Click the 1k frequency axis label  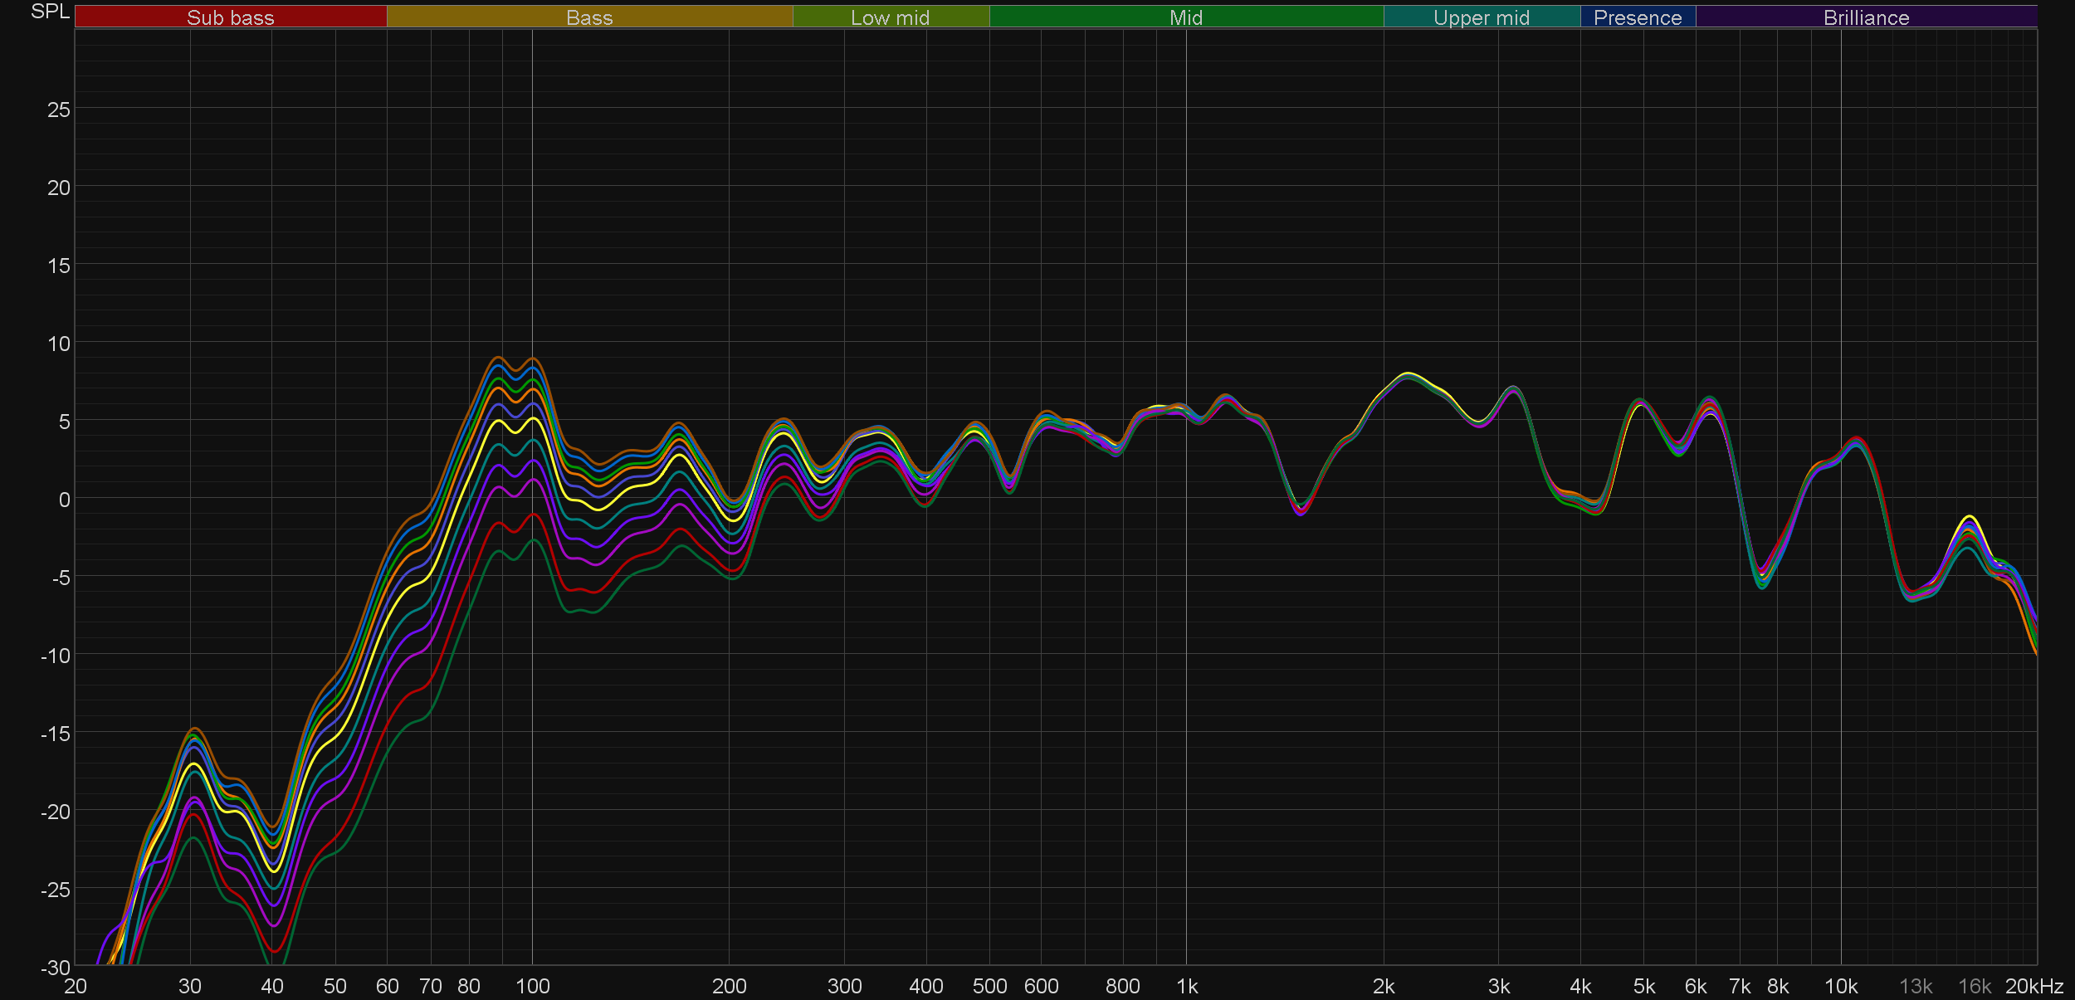[1187, 987]
